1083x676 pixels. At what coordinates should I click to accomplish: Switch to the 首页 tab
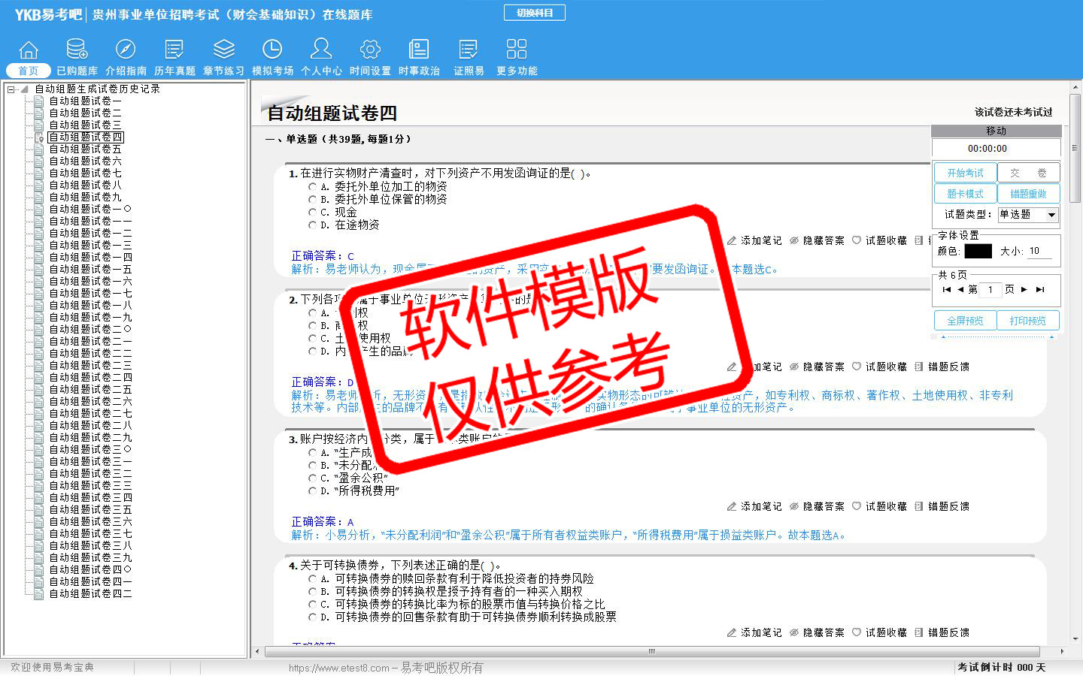(x=29, y=71)
